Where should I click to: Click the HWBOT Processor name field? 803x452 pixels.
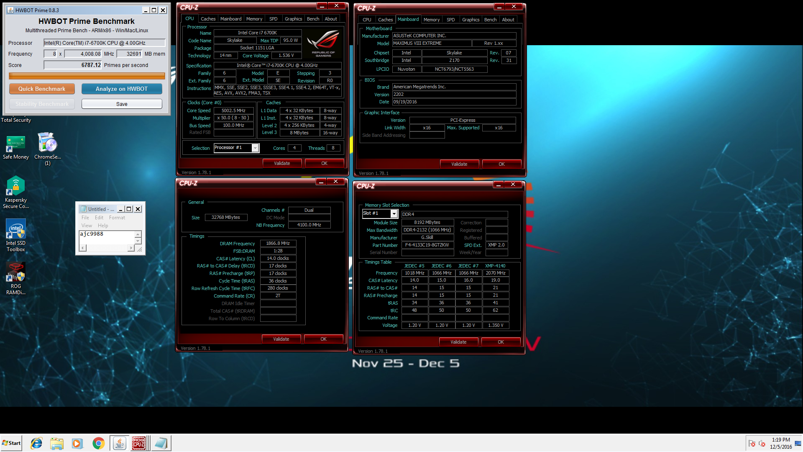(105, 43)
